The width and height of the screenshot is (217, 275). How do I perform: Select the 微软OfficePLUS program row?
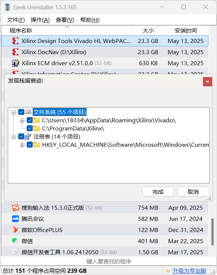click(x=105, y=230)
